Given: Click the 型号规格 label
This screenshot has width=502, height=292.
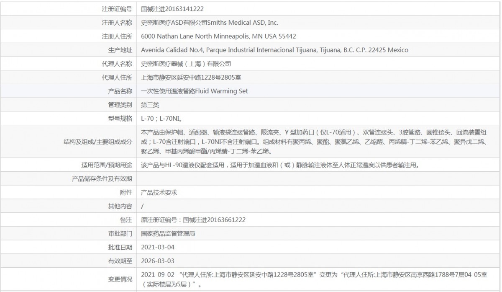Looking at the screenshot, I should pos(120,119).
